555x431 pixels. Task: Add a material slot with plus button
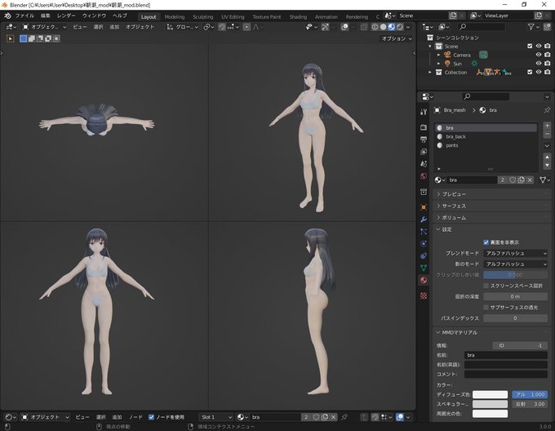point(547,126)
